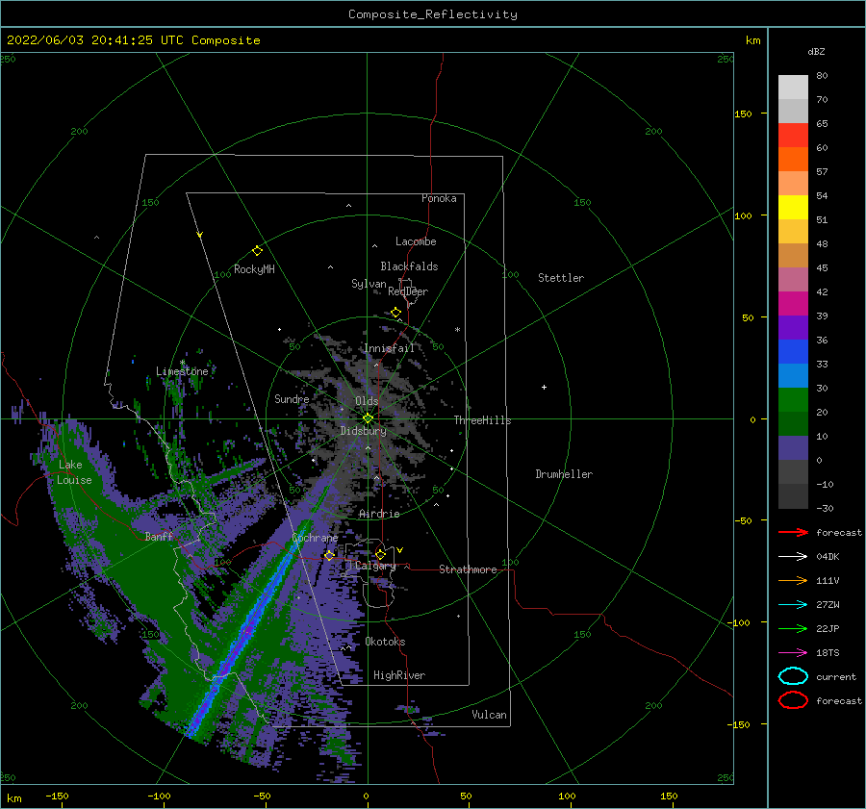Choose the purple 36-39 dBZ swatch
866x809 pixels.
point(793,327)
